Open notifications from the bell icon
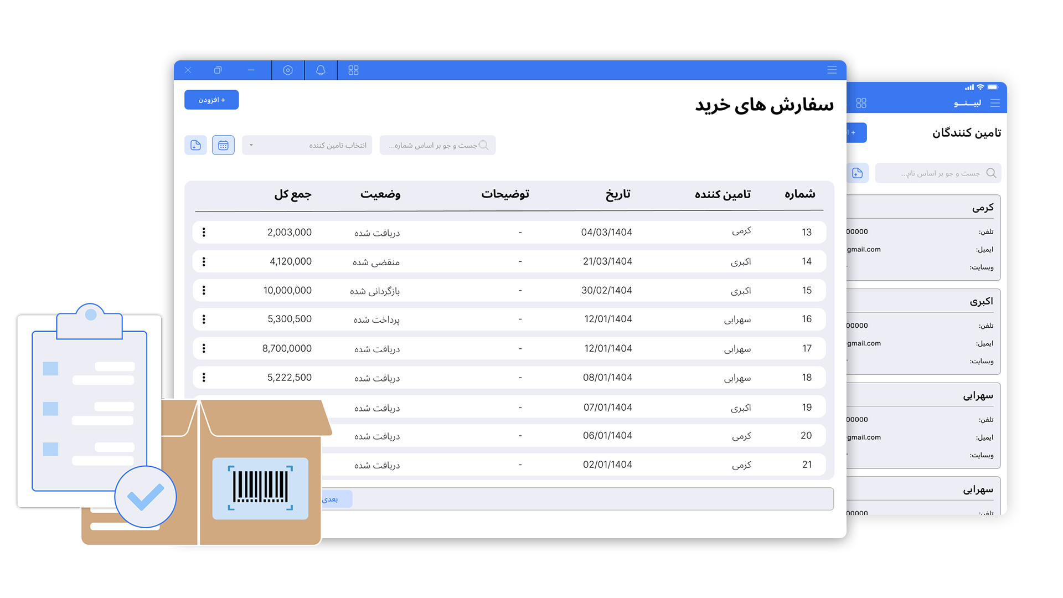 (321, 70)
